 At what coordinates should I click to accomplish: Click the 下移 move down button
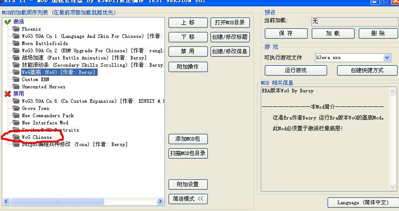(188, 37)
